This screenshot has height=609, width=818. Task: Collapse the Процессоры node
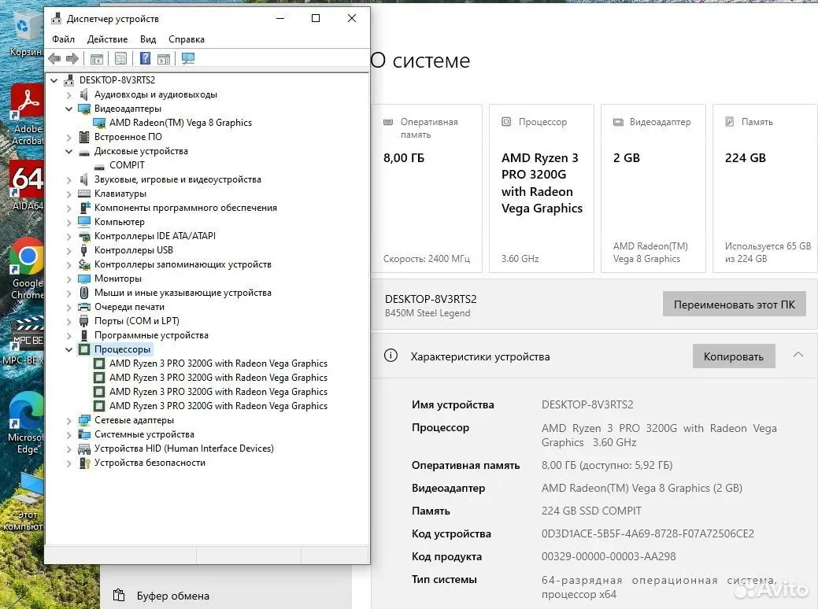pos(68,349)
